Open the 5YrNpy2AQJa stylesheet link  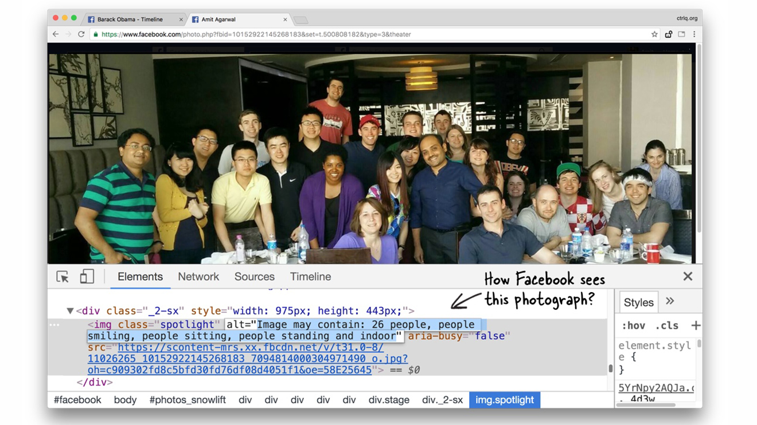(656, 388)
